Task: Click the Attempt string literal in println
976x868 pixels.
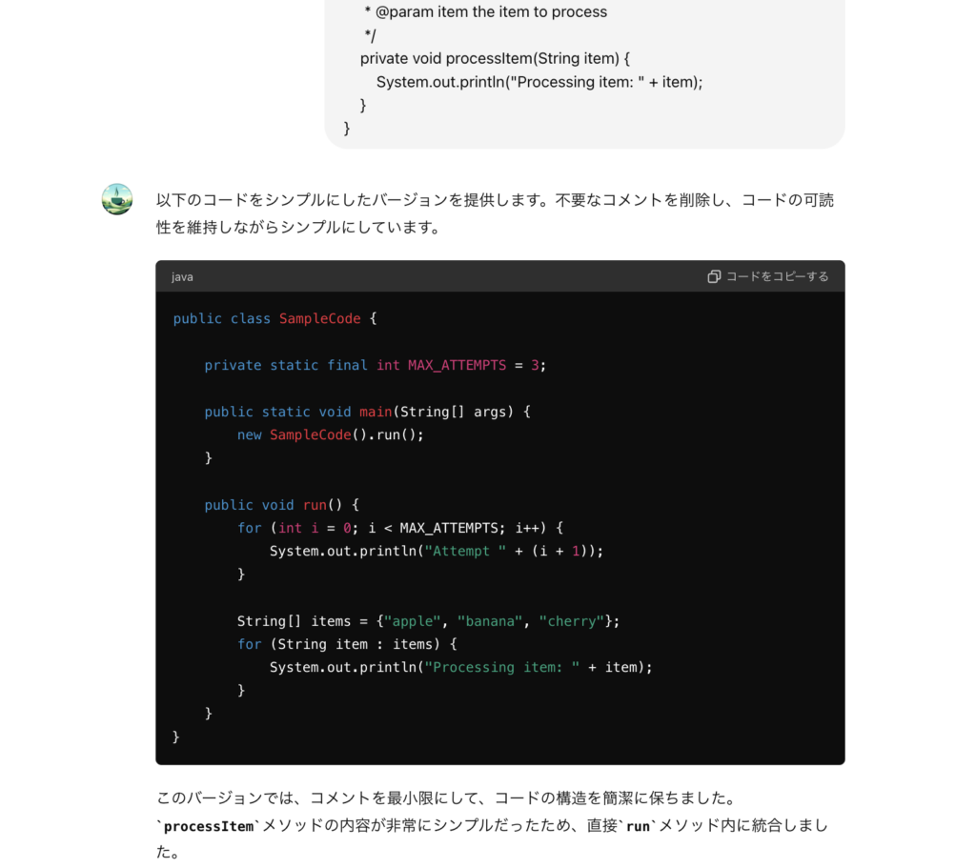Action: click(x=463, y=551)
